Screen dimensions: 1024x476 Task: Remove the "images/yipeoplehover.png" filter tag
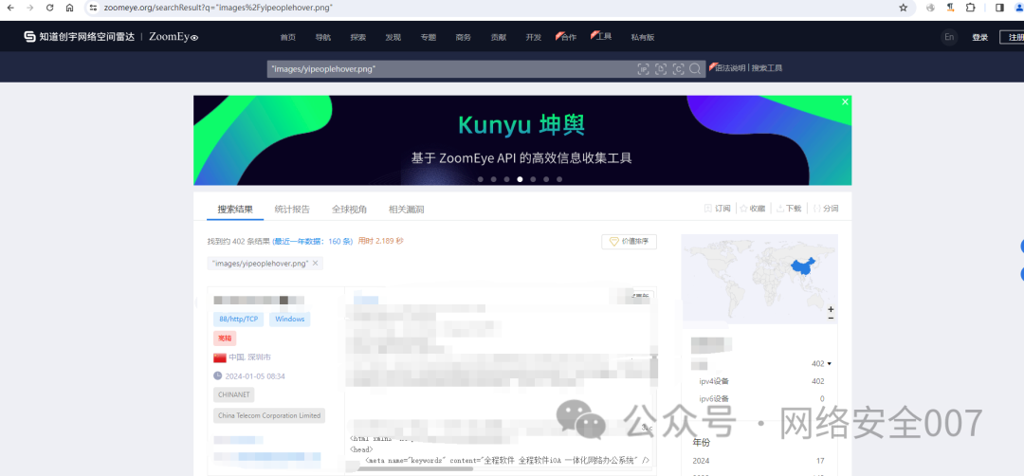tap(316, 264)
